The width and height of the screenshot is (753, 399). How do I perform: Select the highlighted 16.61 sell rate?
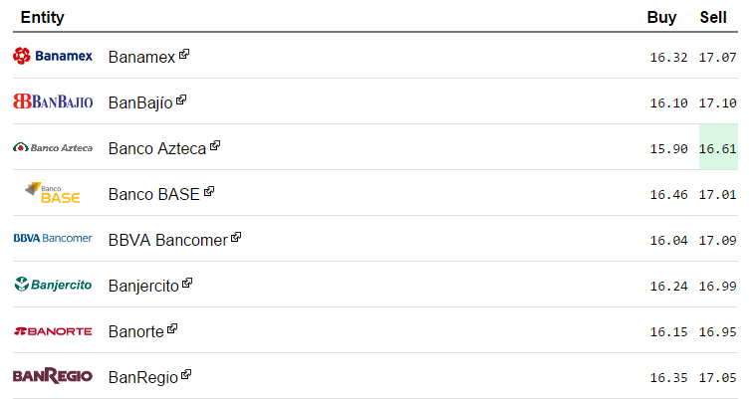[718, 148]
